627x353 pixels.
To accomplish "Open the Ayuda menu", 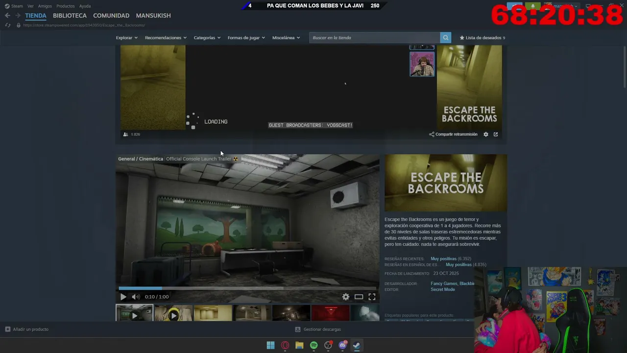I will point(85,6).
